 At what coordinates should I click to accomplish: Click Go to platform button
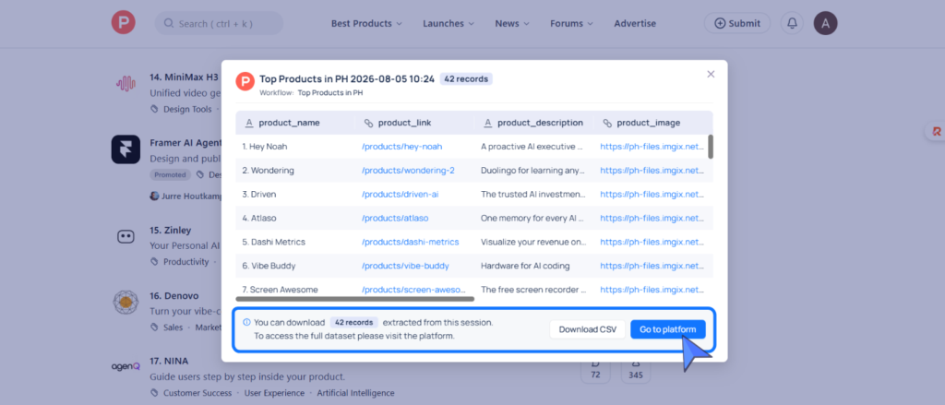click(x=668, y=329)
